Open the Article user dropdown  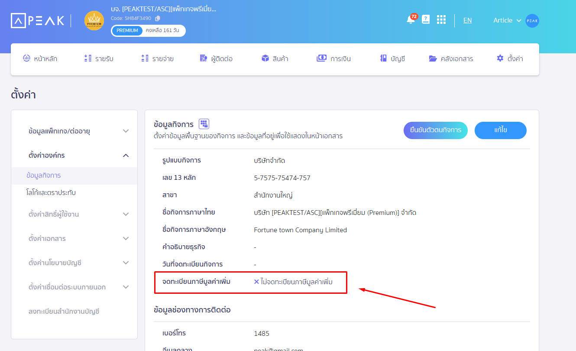(x=507, y=20)
